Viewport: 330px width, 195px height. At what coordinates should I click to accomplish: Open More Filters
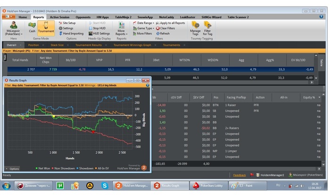pos(142,33)
